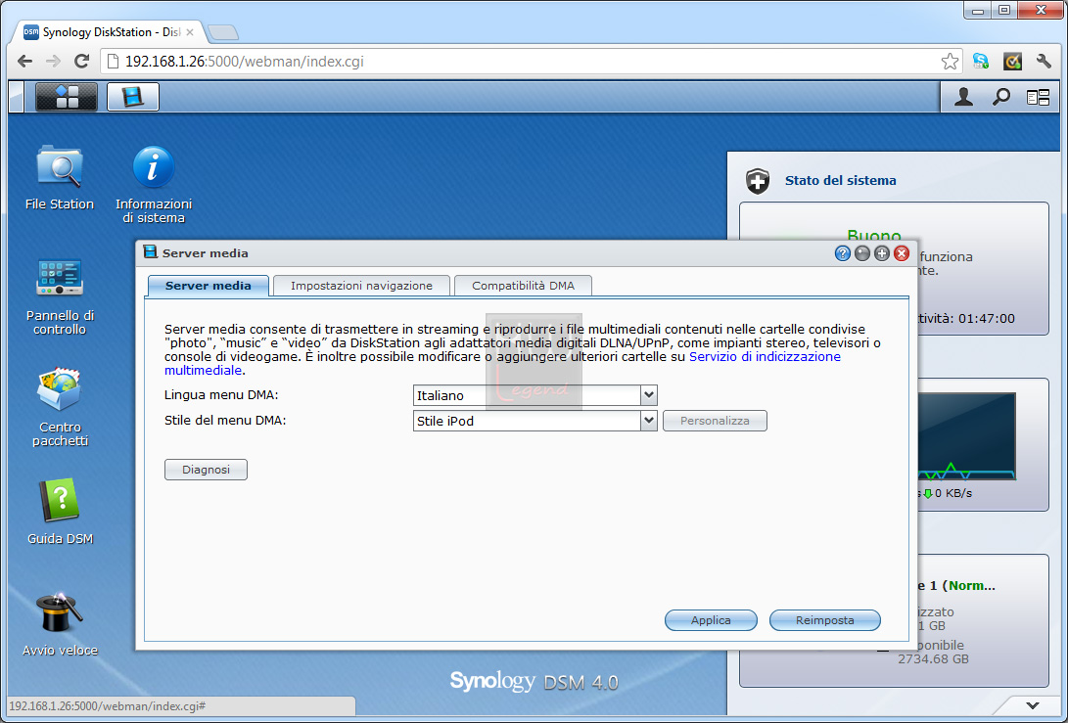This screenshot has width=1068, height=723.
Task: Click the Stato del sistema title
Action: coord(841,180)
